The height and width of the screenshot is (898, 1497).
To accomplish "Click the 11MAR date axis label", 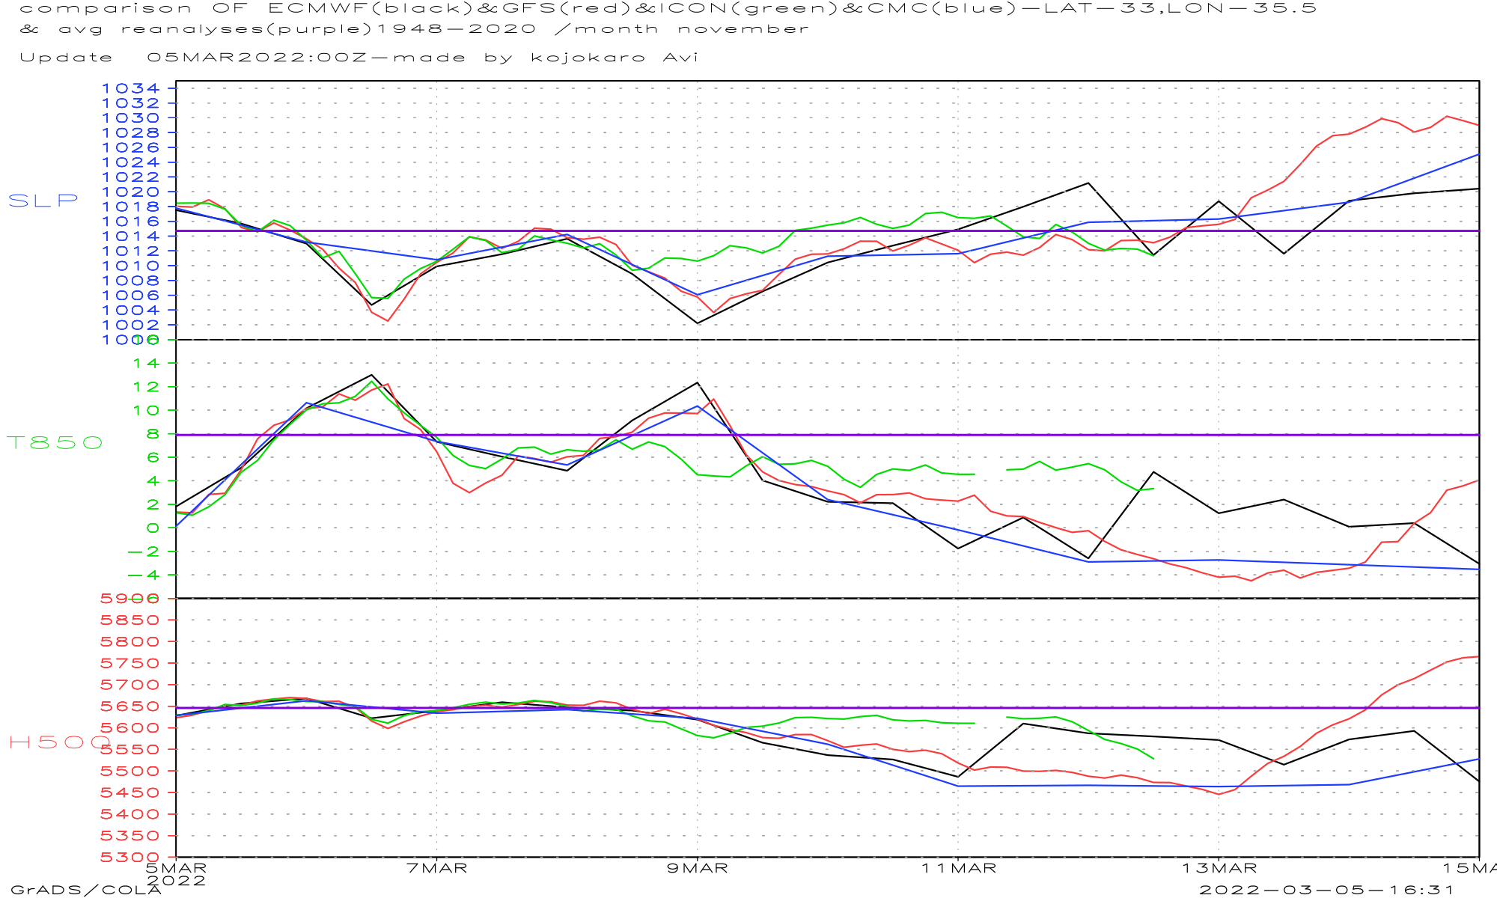I will [959, 868].
